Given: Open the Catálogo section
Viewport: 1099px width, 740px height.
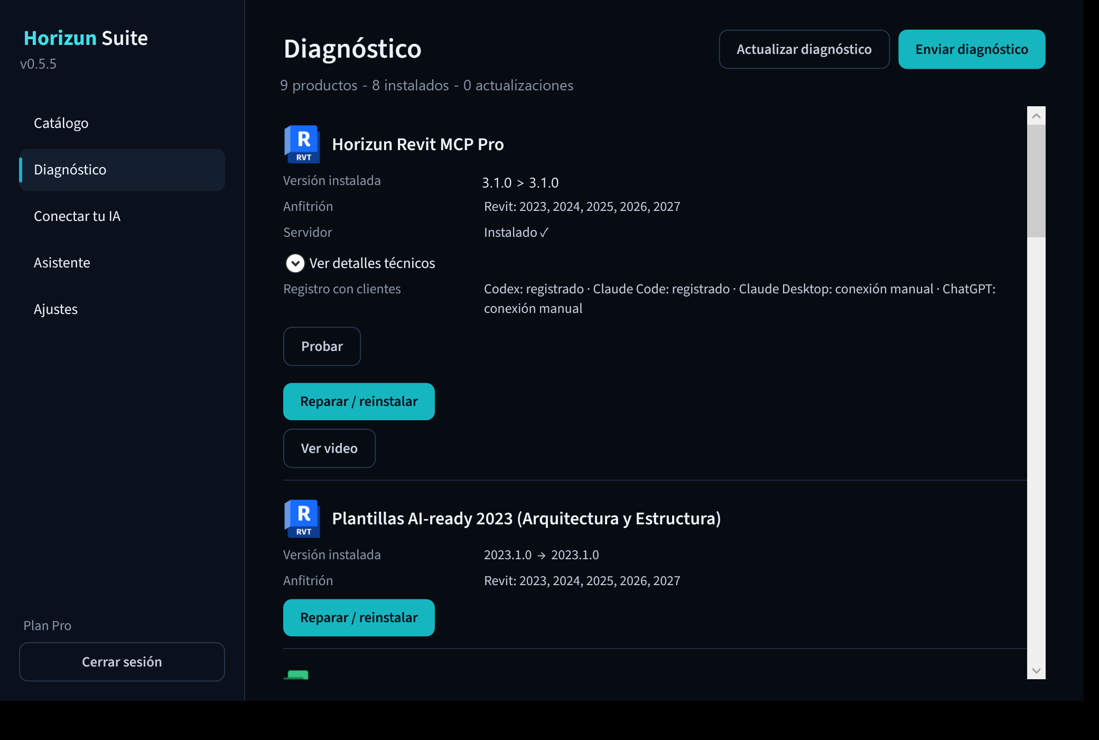Looking at the screenshot, I should (x=122, y=123).
